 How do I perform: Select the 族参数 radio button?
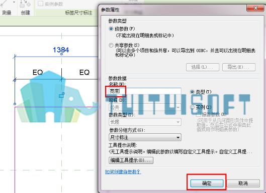tap(111, 29)
